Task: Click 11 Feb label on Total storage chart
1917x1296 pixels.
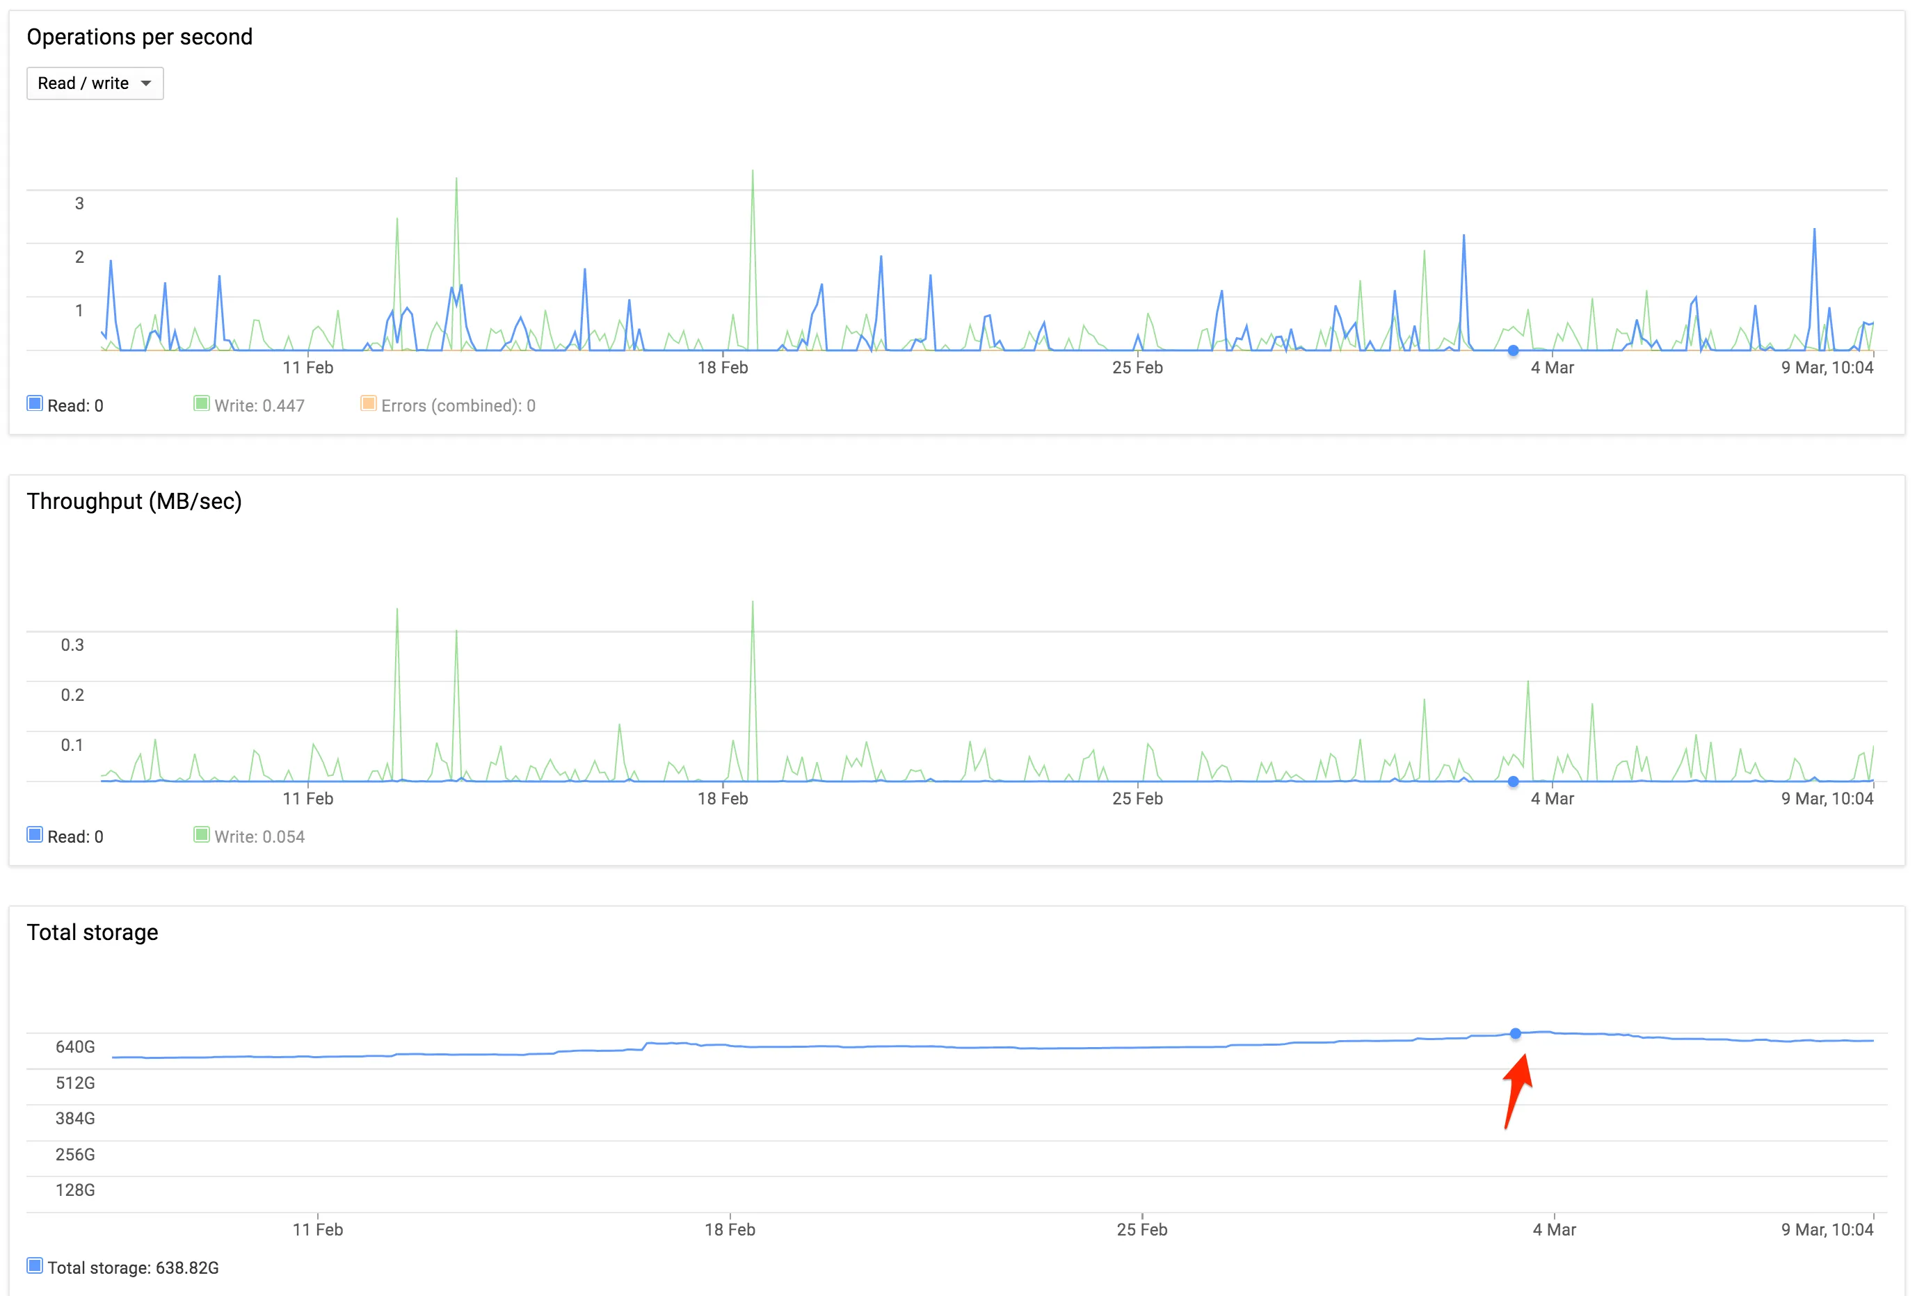Action: [318, 1230]
